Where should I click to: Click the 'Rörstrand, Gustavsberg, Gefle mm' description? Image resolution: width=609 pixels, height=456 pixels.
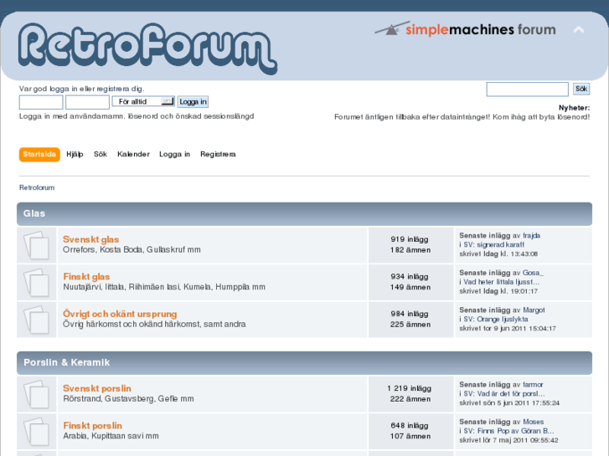pyautogui.click(x=128, y=399)
